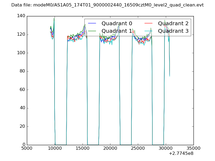The width and height of the screenshot is (215, 161).
Task: Select the Quadrant 2 legend label
Action: click(173, 24)
